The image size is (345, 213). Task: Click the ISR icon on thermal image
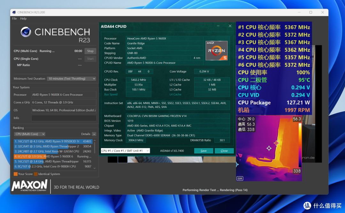[240, 179]
